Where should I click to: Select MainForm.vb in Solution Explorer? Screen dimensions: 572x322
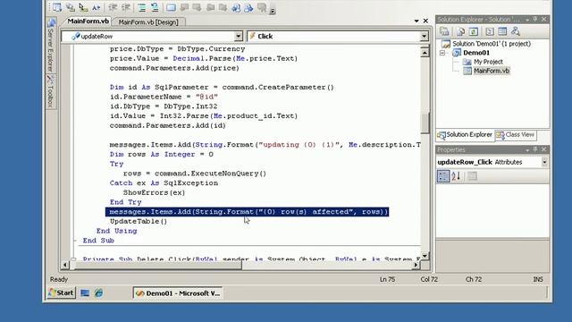(491, 71)
